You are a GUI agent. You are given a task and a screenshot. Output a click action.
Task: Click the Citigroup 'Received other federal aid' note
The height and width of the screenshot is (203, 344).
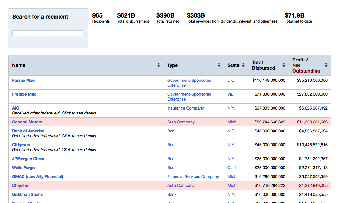click(x=54, y=150)
